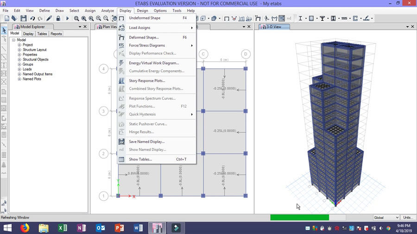
Task: Click the Undo arrow icon
Action: click(32, 18)
